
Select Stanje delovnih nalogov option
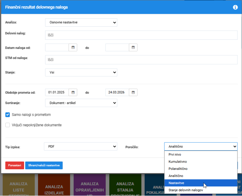tap(201, 190)
